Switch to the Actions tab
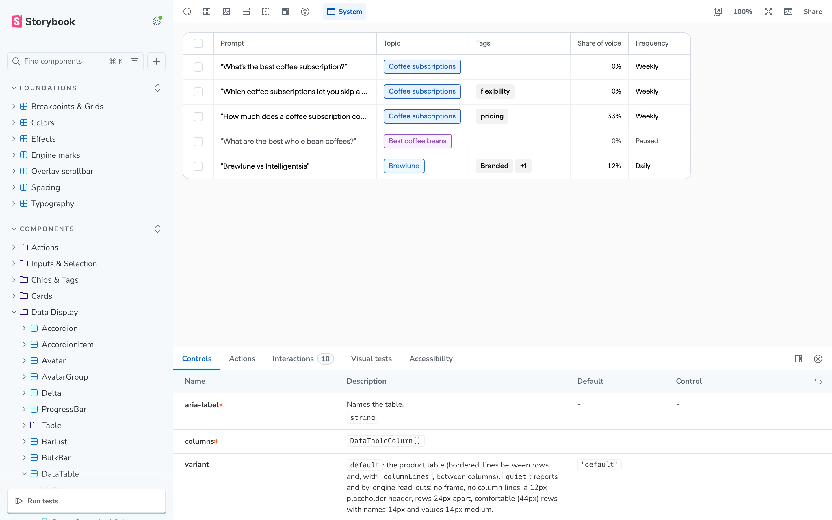Viewport: 832px width, 520px height. click(x=242, y=359)
